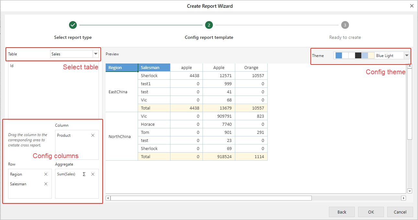
Task: Remove Salesman from the Row area
Action: (x=46, y=184)
